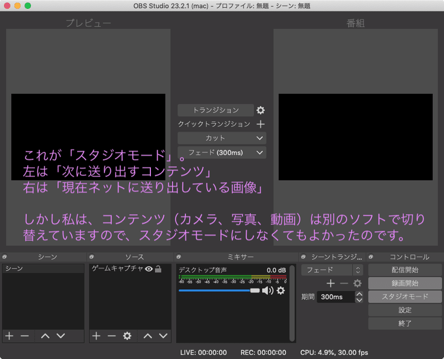Click the トランジション button

[215, 110]
